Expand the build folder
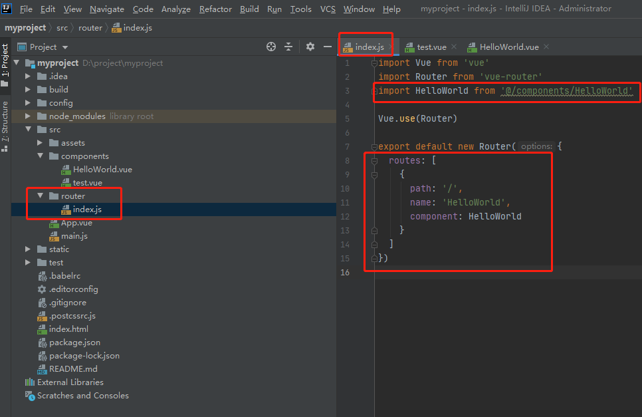This screenshot has width=642, height=417. coord(28,89)
